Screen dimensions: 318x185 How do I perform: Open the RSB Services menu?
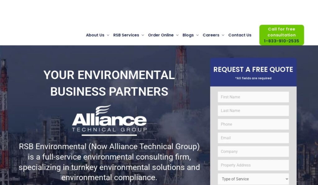126,35
